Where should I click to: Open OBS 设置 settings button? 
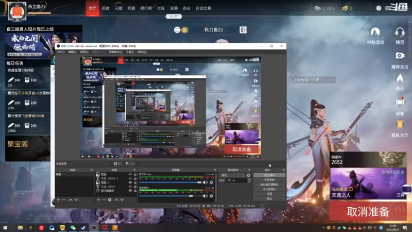(x=269, y=194)
